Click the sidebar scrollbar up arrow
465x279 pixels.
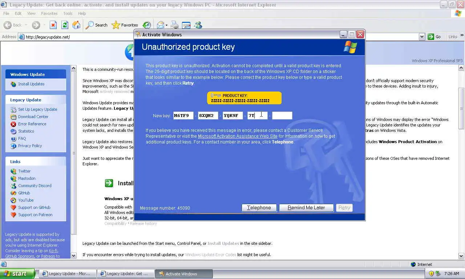click(74, 68)
